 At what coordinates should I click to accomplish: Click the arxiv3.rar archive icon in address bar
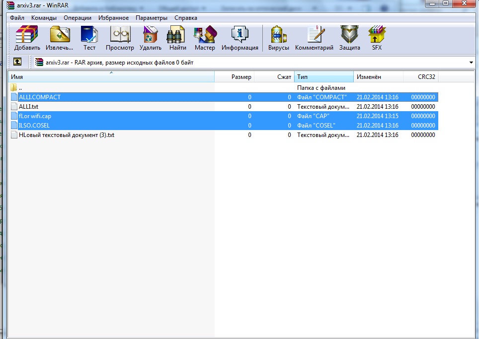[39, 62]
